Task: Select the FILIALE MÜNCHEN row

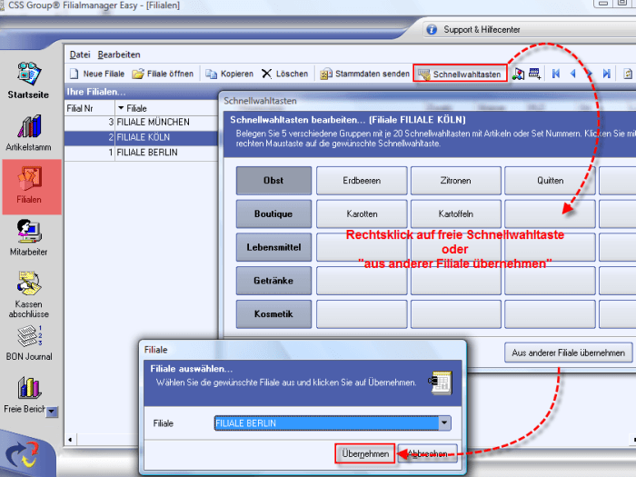Action: point(141,123)
